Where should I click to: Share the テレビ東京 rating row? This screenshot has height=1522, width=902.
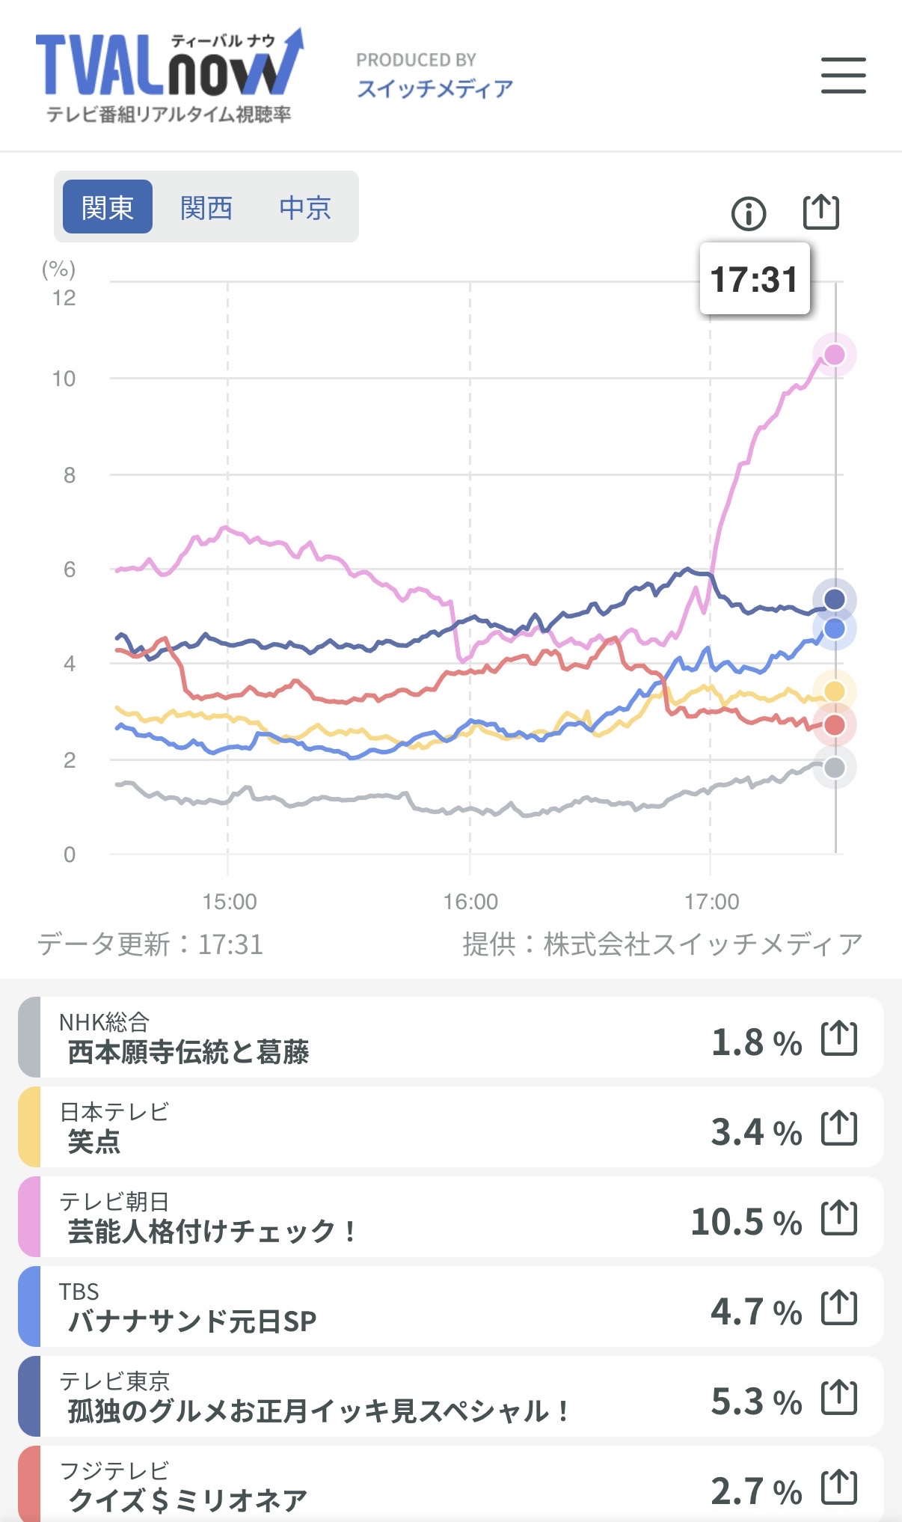(x=838, y=1398)
